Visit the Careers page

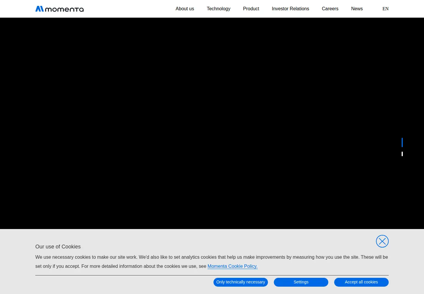point(330,9)
